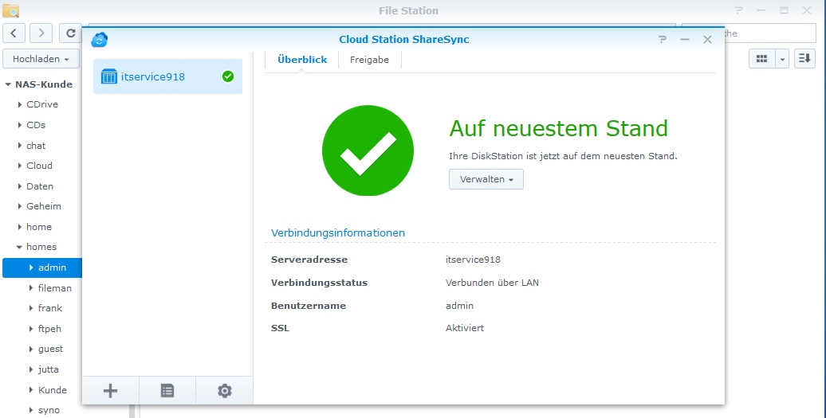Click the Benutzername value admin
826x418 pixels.
[x=459, y=306]
